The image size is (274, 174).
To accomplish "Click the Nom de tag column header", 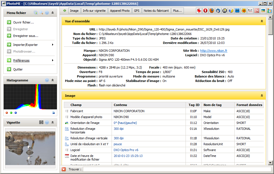I will click(218, 105).
